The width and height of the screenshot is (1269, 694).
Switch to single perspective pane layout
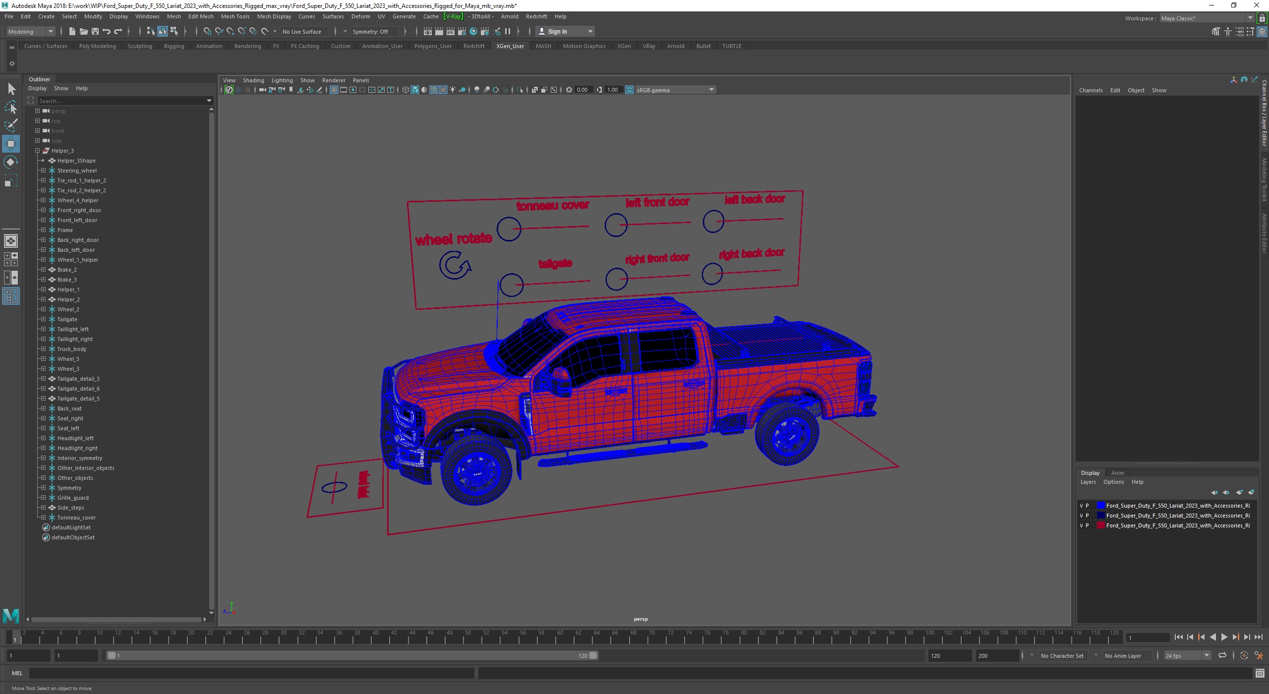coord(11,241)
